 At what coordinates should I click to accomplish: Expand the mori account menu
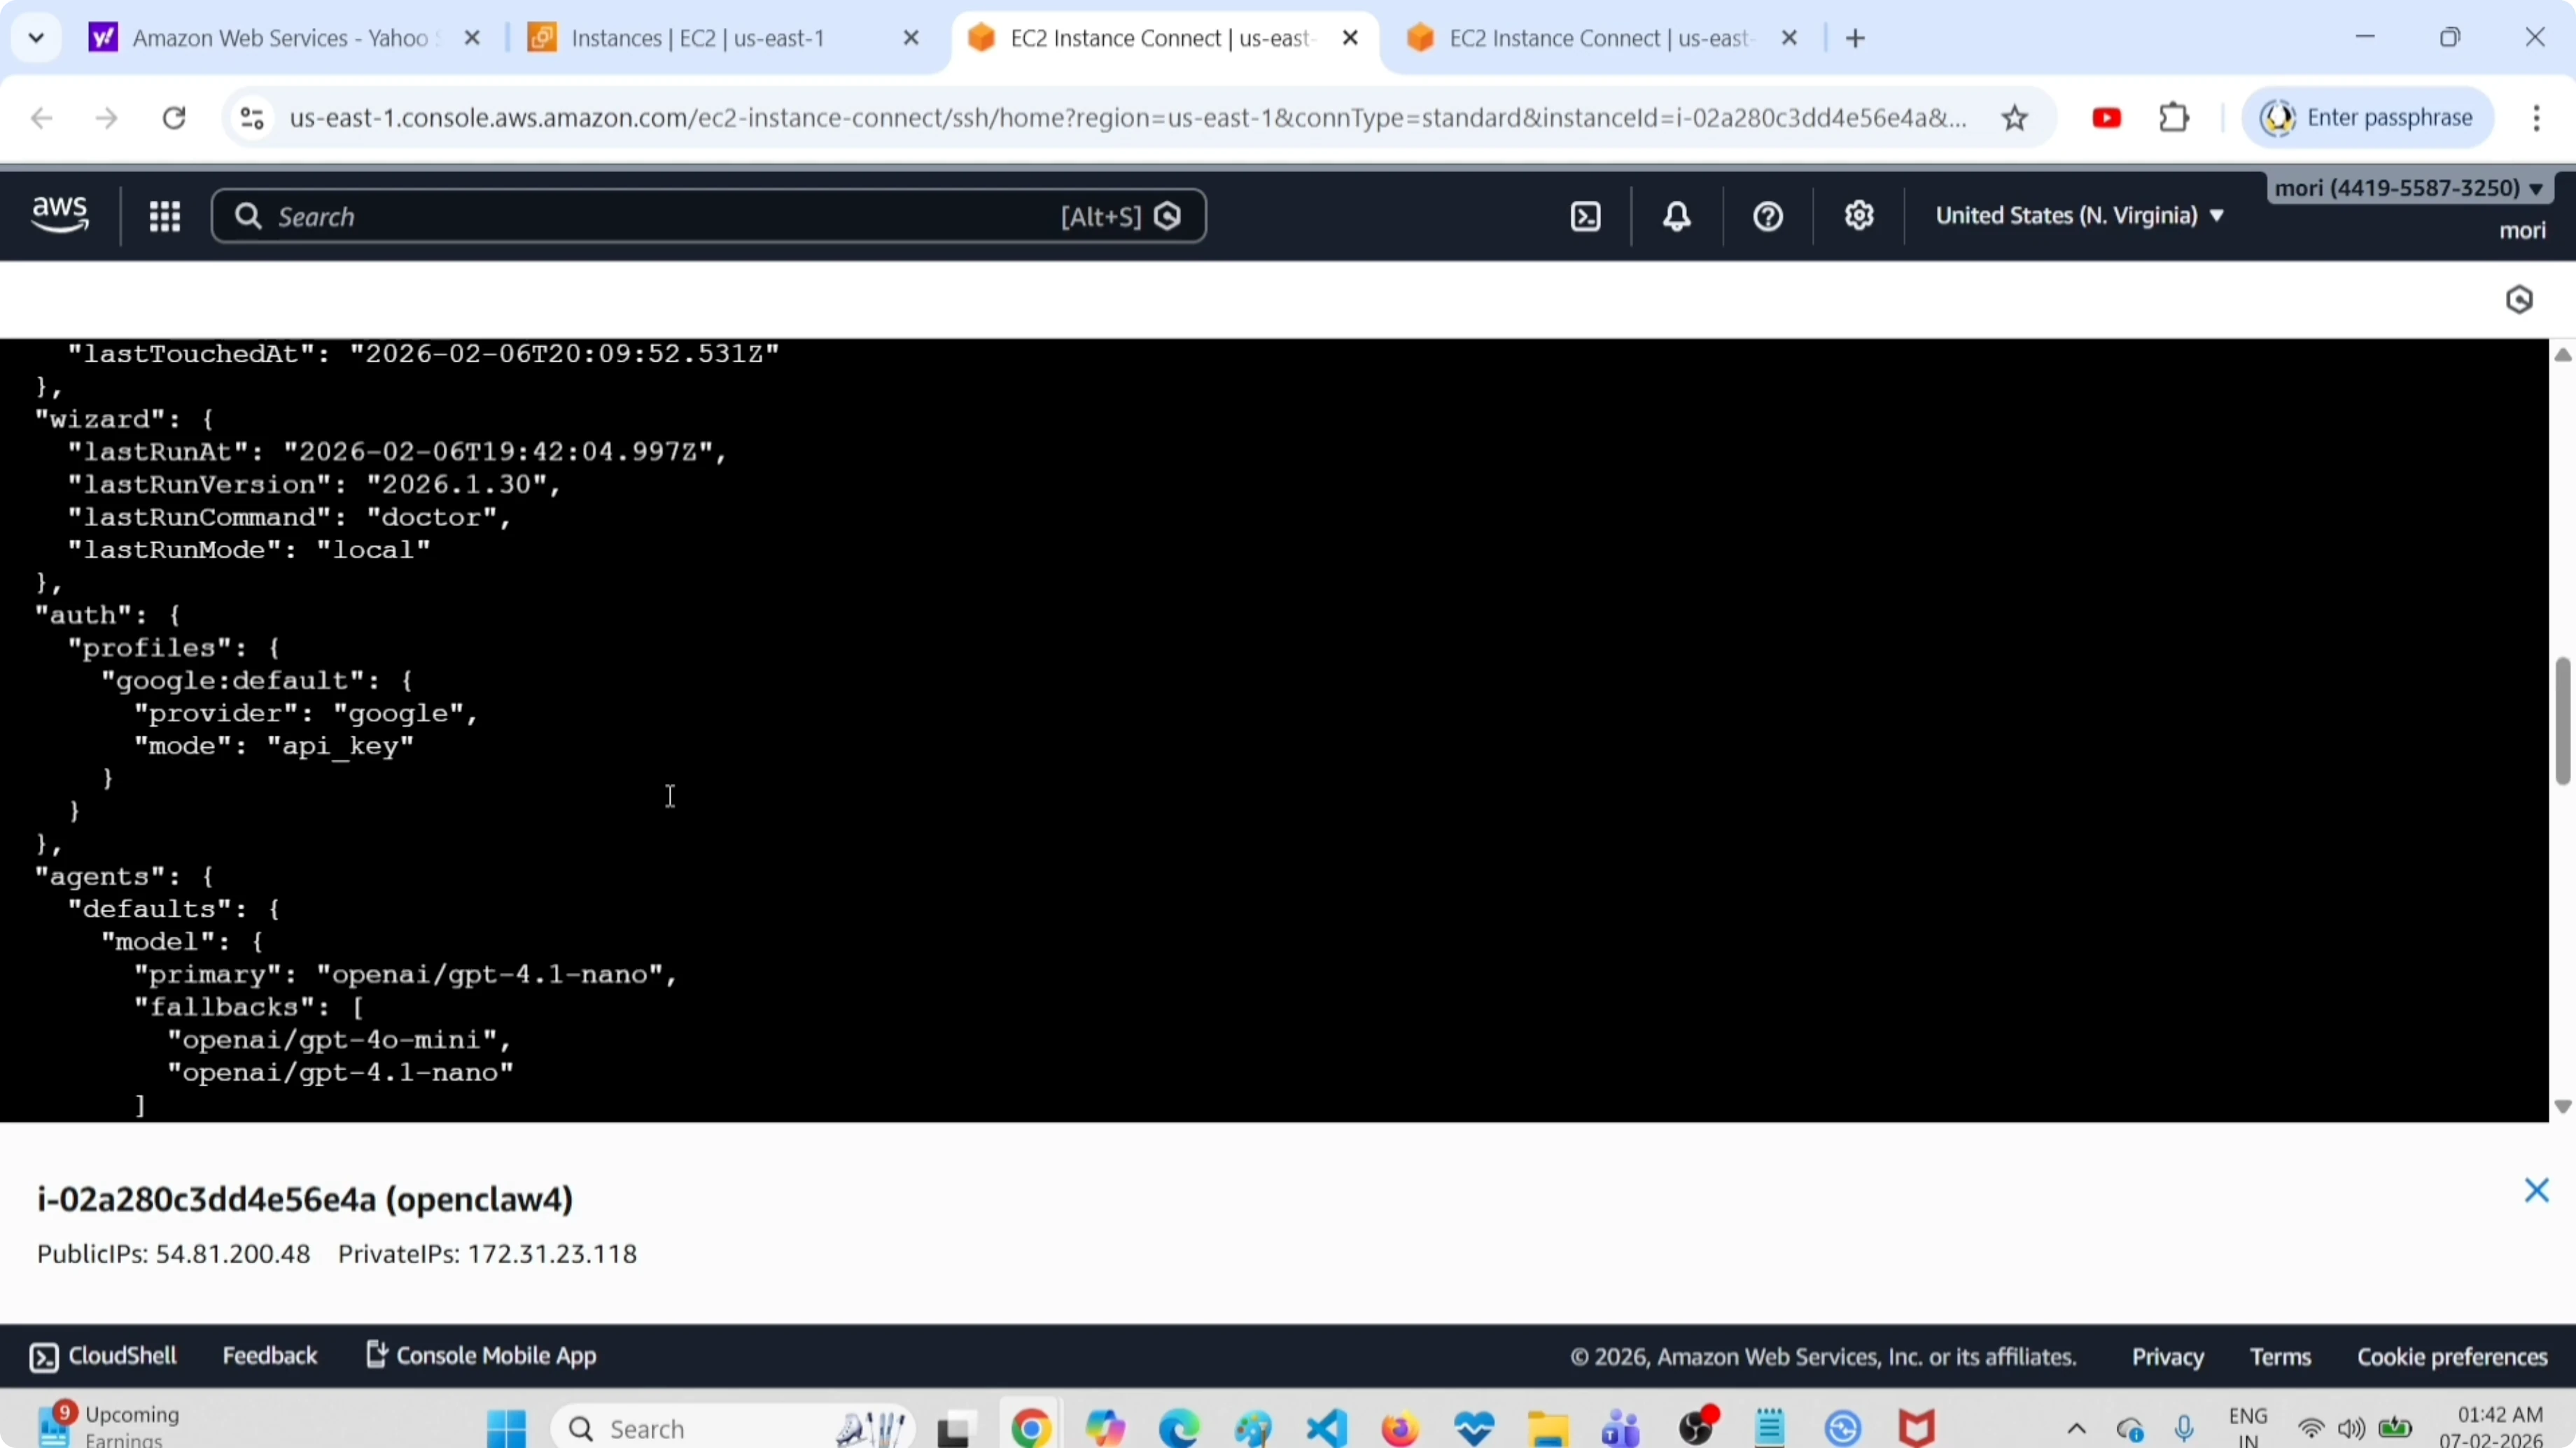point(2408,188)
